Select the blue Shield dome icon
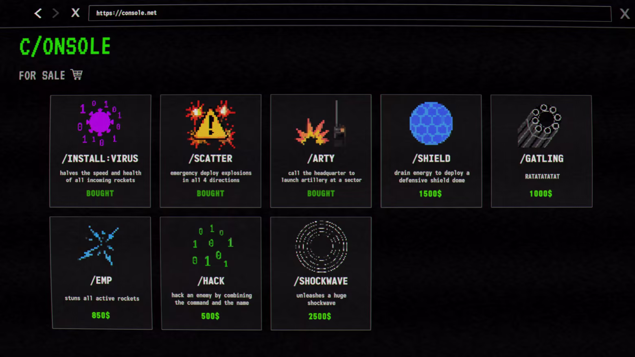635x357 pixels. (x=431, y=123)
